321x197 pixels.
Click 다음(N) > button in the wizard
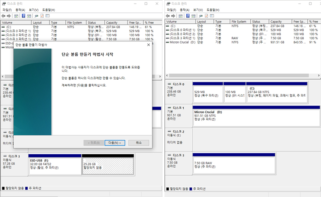(115, 143)
